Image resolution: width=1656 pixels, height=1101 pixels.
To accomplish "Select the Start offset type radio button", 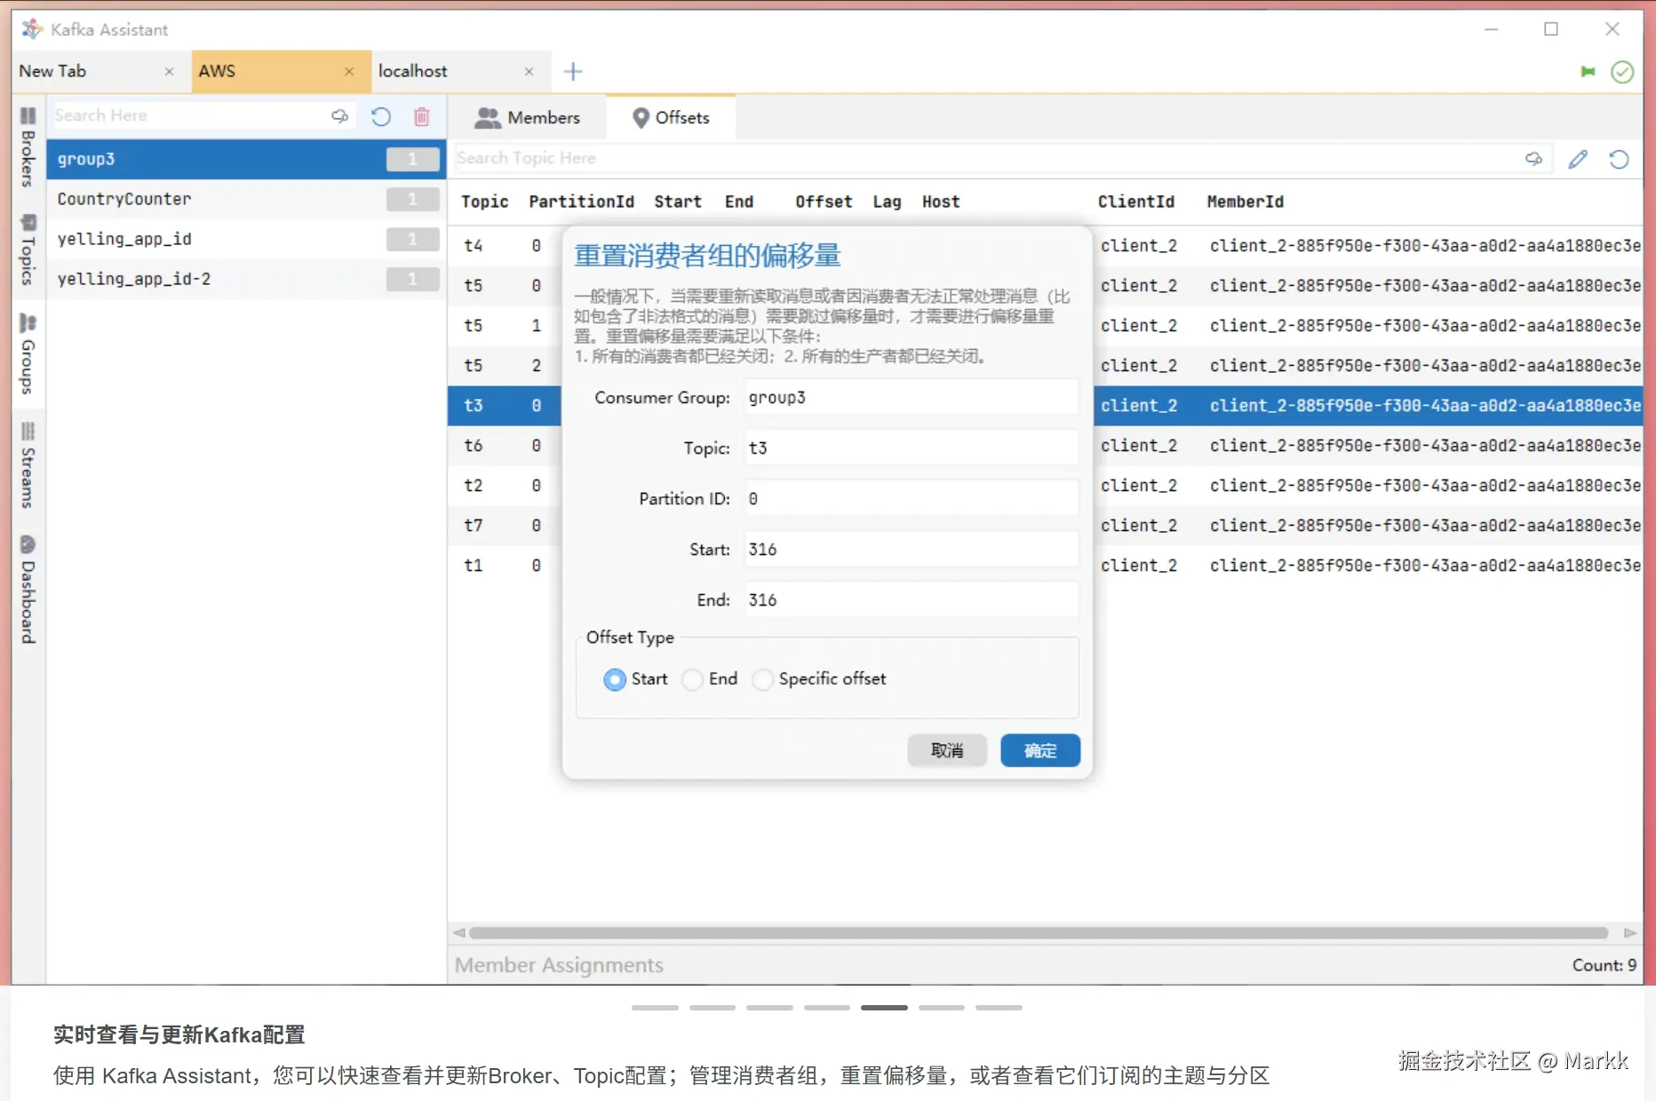I will pyautogui.click(x=614, y=679).
